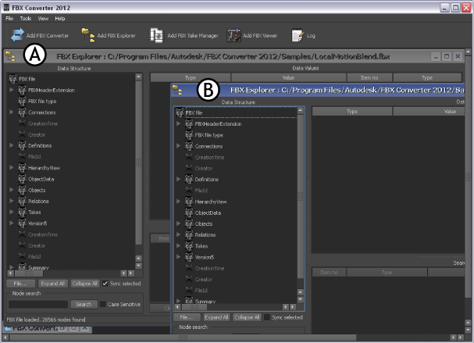The width and height of the screenshot is (474, 343).
Task: Click main window bottom horizontal scrollbar
Action: [183, 338]
